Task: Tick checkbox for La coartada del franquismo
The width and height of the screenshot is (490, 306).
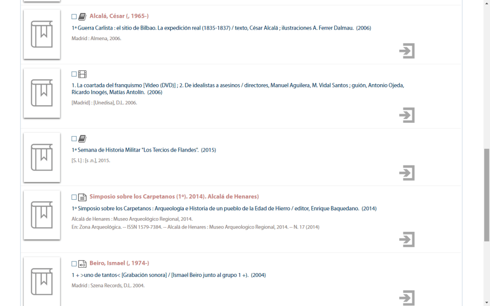Action: pyautogui.click(x=74, y=74)
